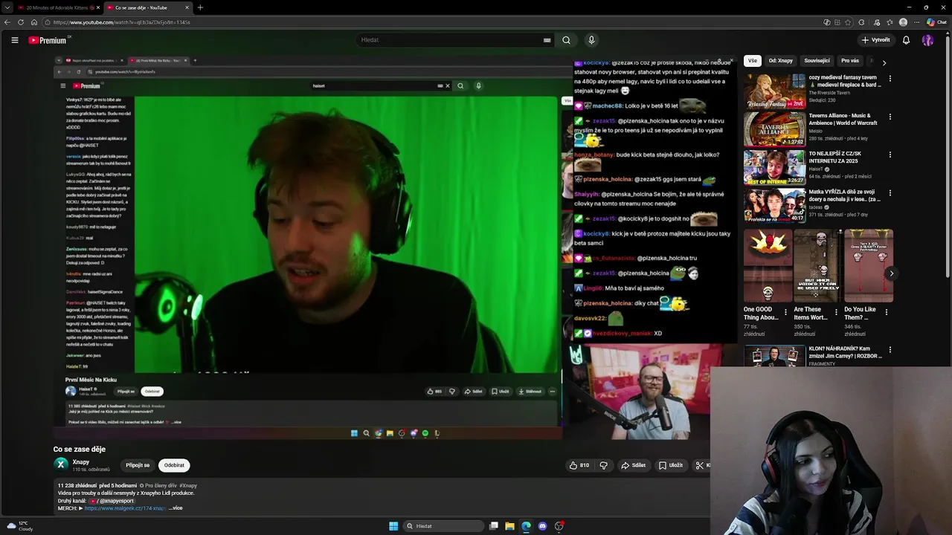Click the Odebírat subscribe button
The image size is (952, 535).
pyautogui.click(x=174, y=465)
